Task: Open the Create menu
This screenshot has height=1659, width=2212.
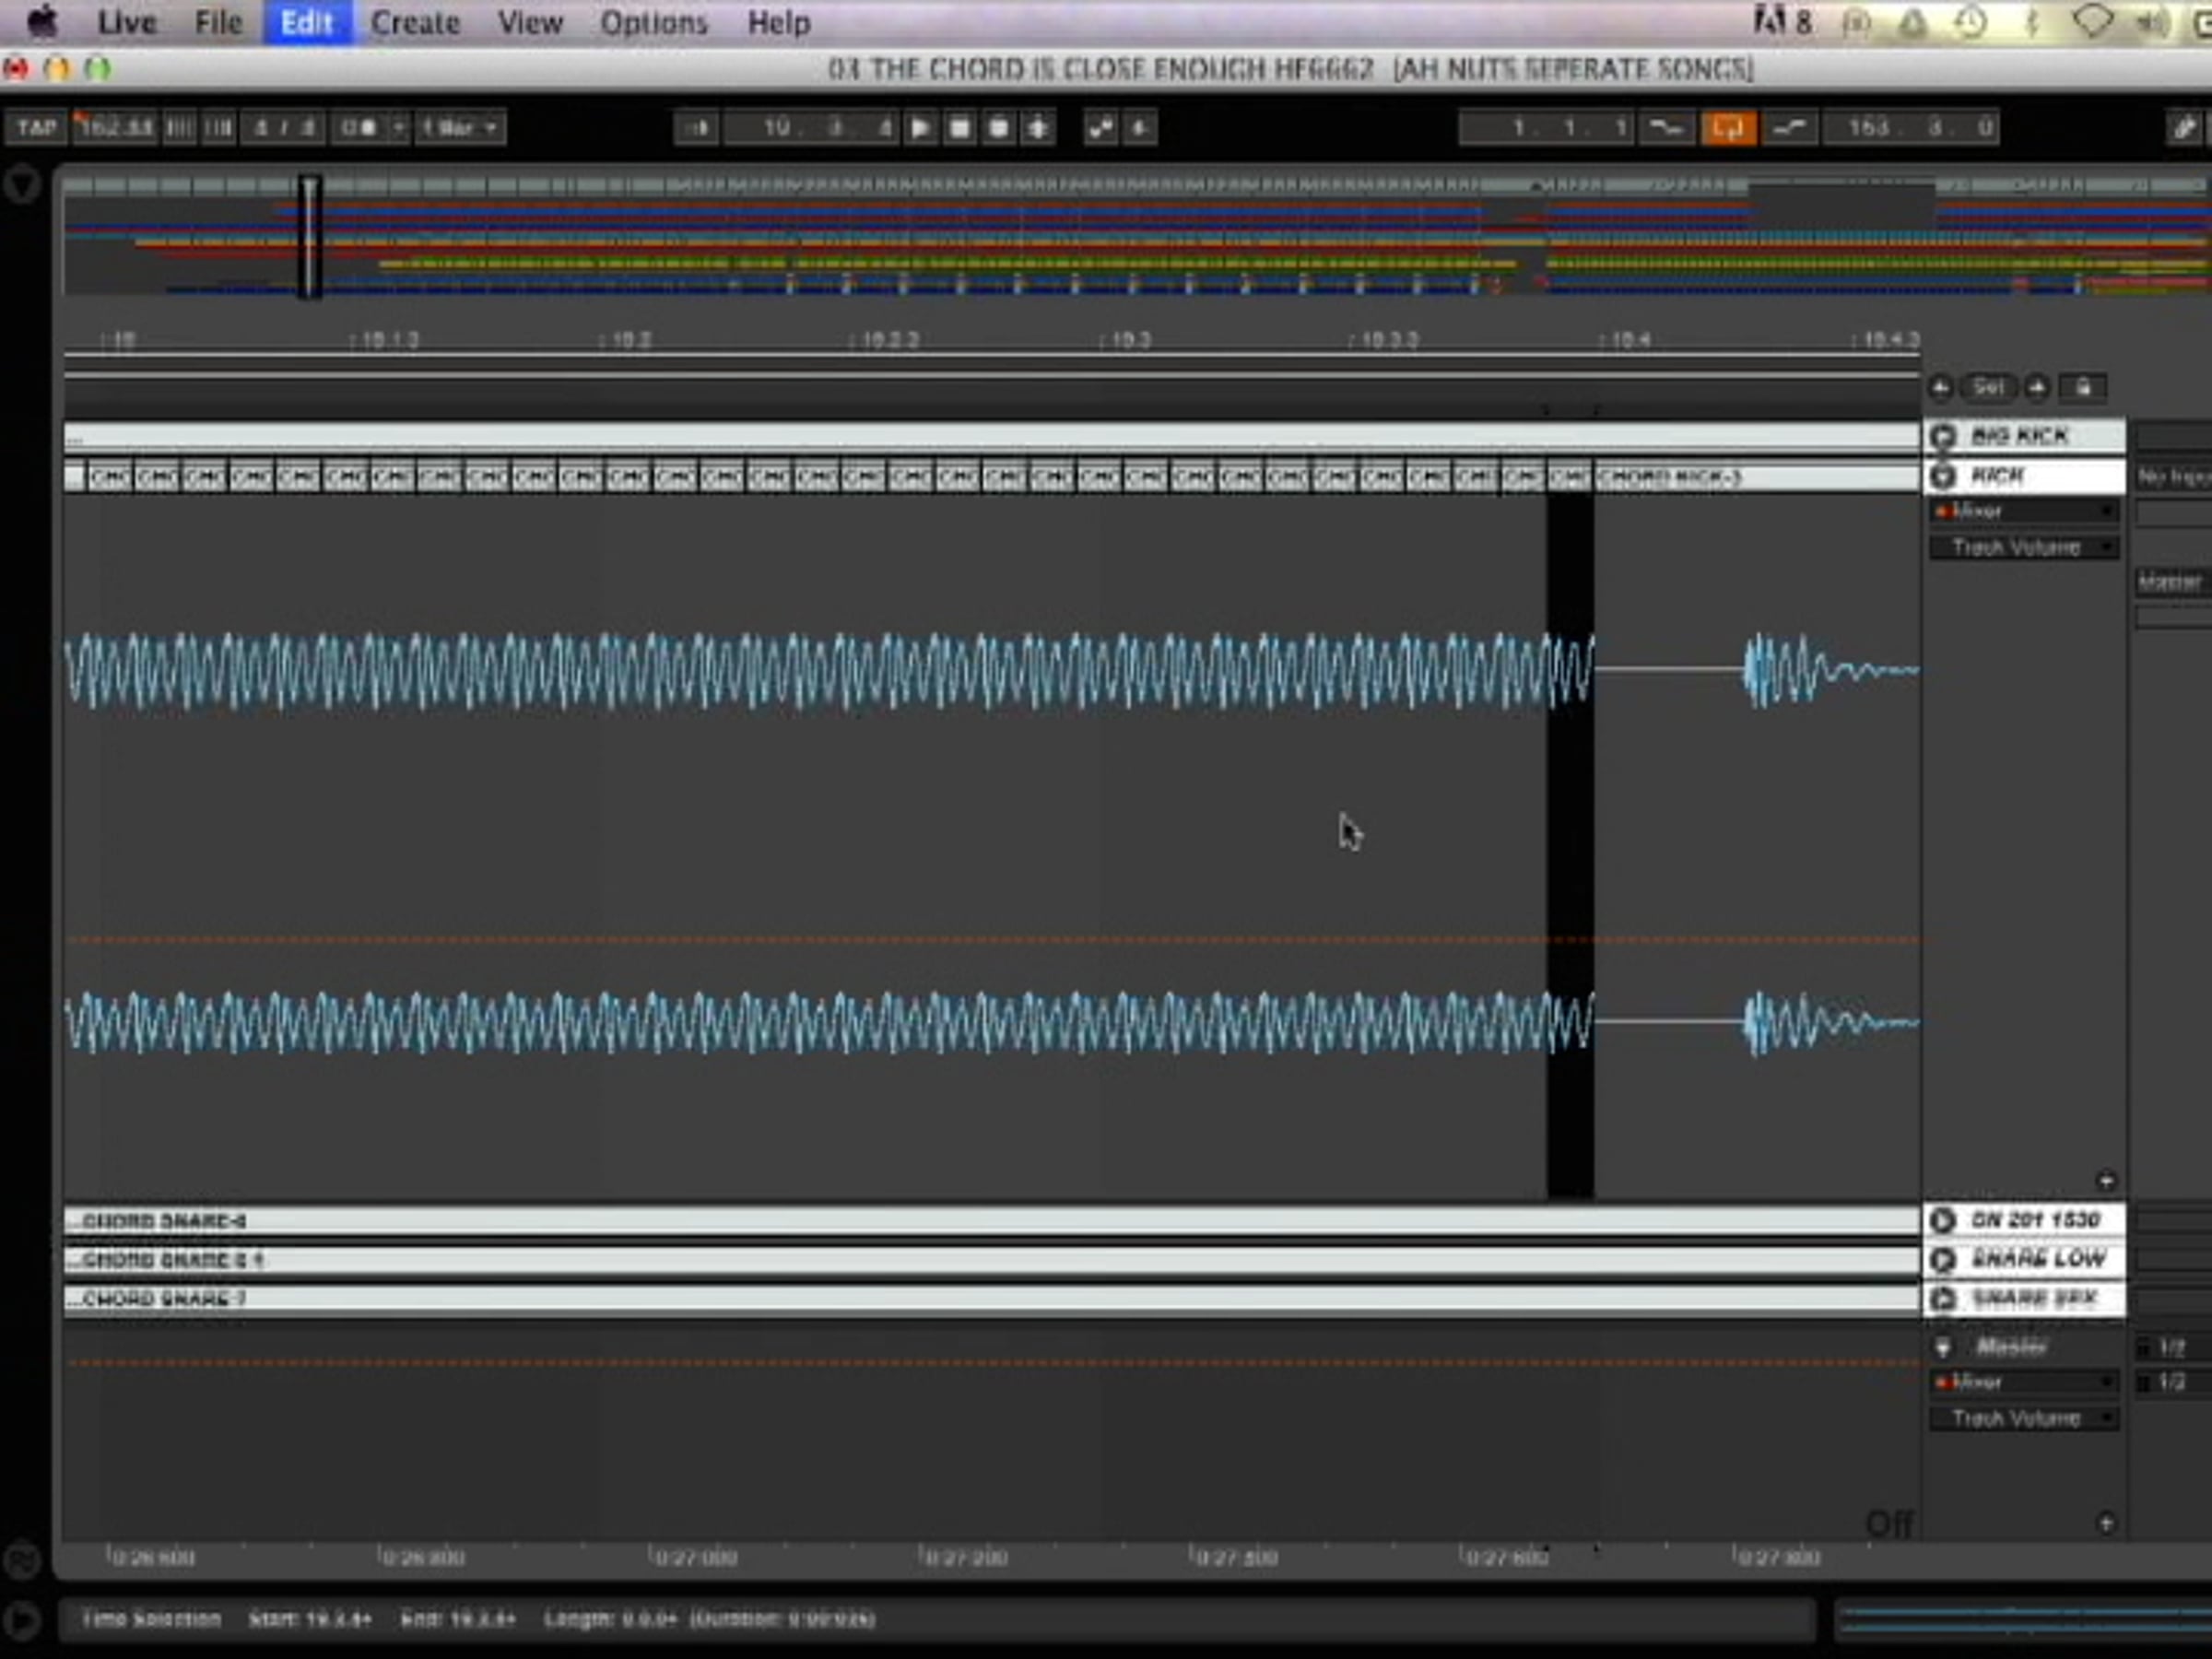Action: [415, 22]
